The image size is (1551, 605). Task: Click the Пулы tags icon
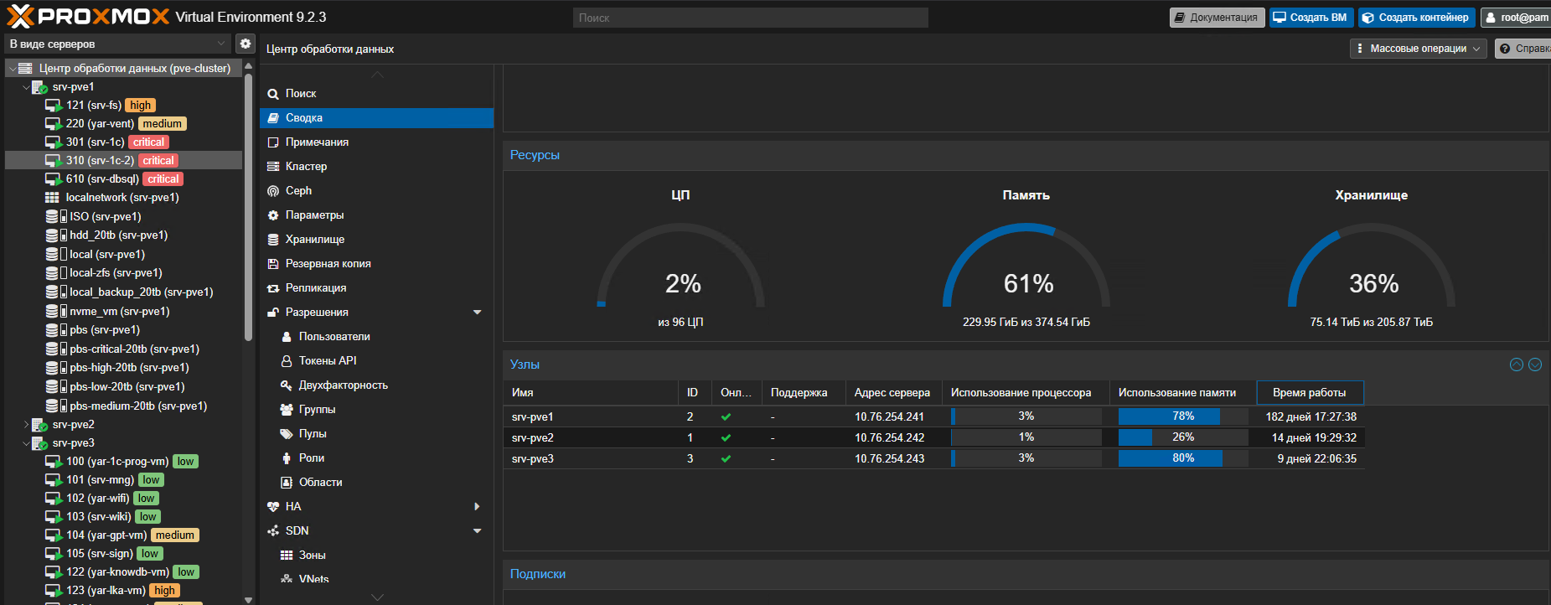coord(287,434)
